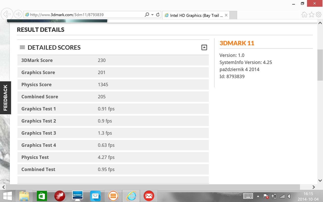
Task: Click the vertical scrollbar down arrow
Action: 320,181
